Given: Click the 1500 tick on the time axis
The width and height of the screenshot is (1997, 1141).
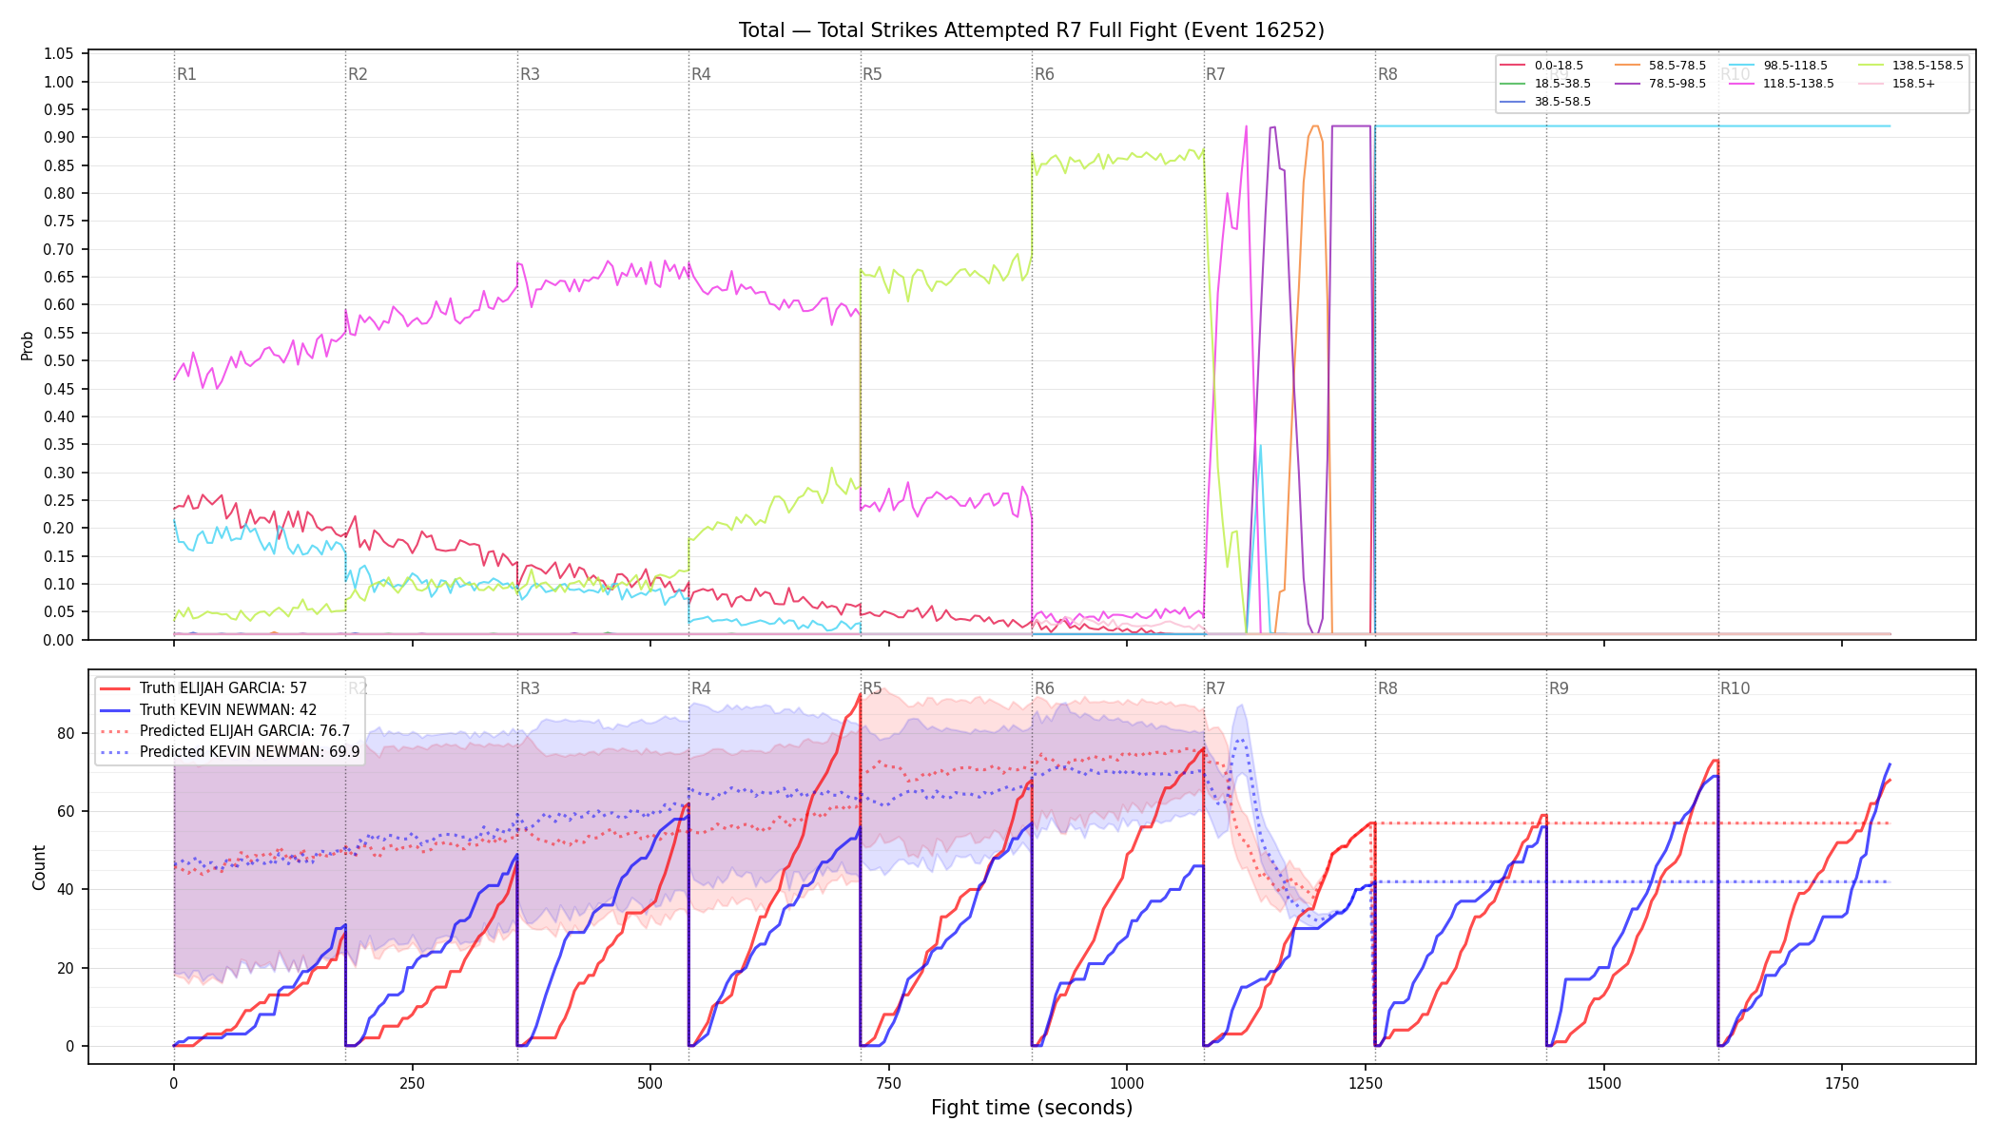Looking at the screenshot, I should tap(1604, 1083).
